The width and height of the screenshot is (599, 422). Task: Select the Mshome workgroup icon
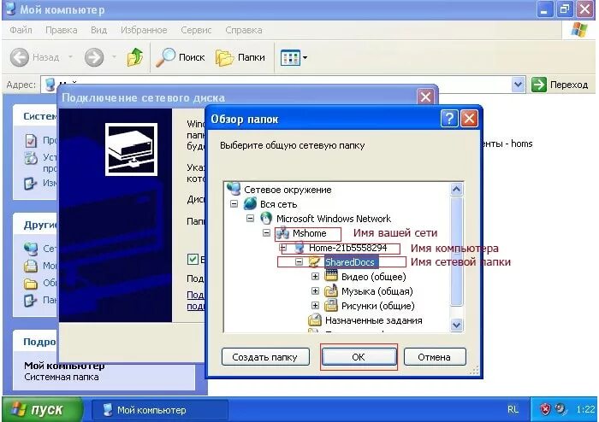click(282, 233)
